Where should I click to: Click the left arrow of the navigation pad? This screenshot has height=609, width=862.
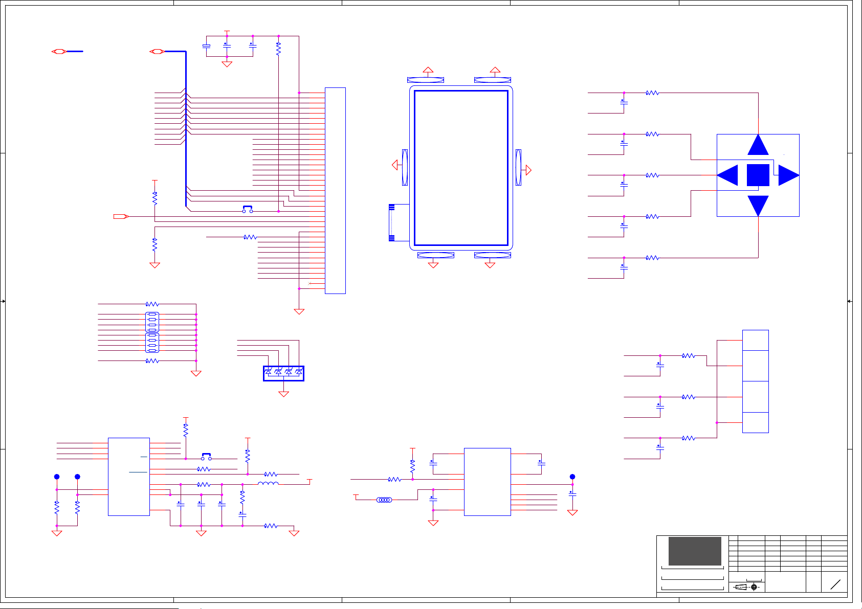click(x=727, y=175)
